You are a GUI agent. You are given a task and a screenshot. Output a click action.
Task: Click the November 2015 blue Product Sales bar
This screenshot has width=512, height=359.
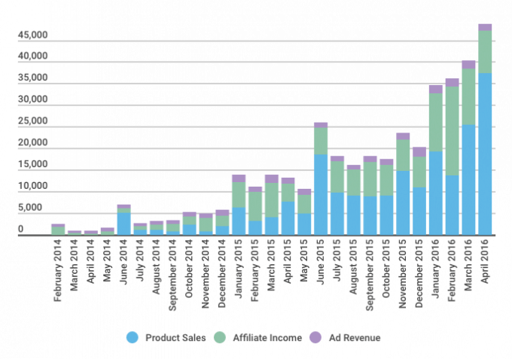[403, 202]
